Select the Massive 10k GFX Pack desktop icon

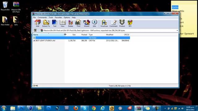pos(16,7)
